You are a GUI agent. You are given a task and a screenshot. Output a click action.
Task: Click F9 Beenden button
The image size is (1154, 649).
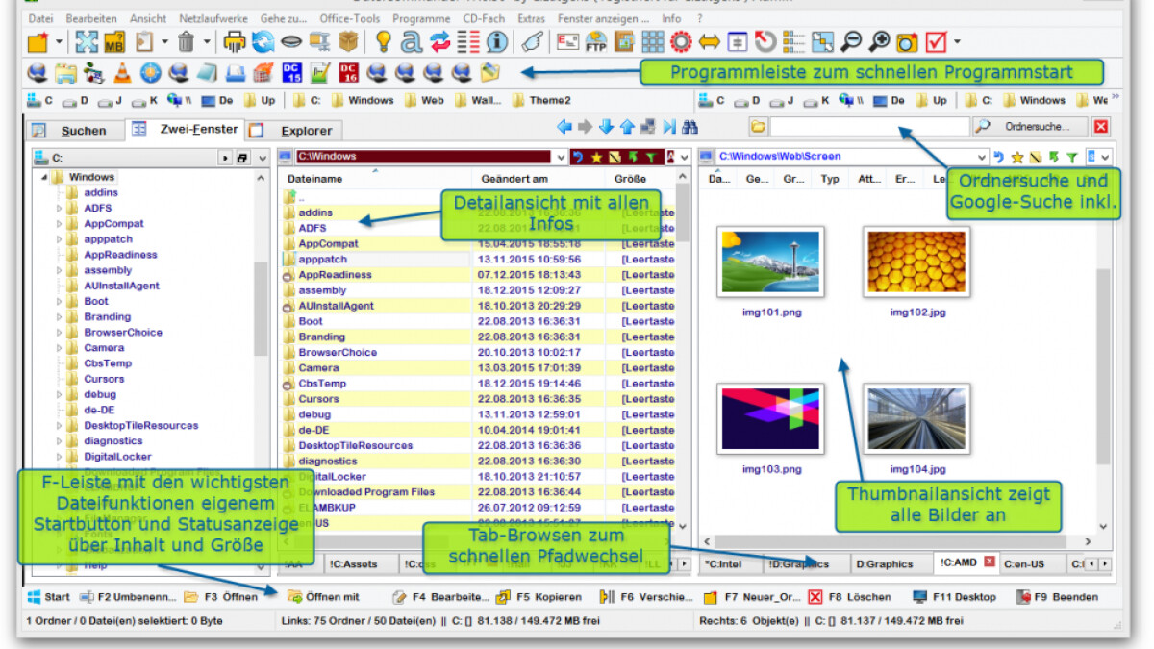[x=1056, y=597]
